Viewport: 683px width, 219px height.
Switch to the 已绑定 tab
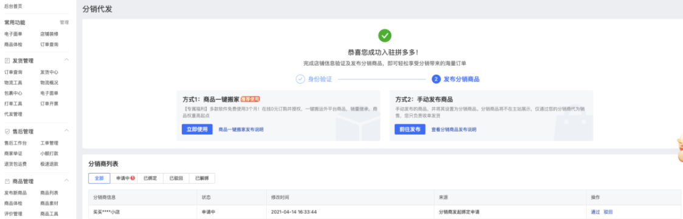[150, 178]
